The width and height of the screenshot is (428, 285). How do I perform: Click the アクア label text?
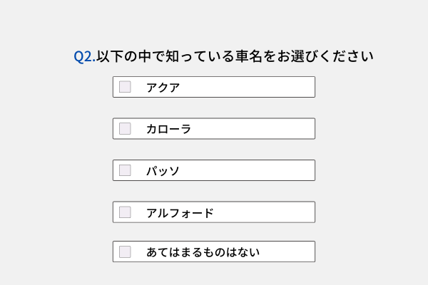pos(163,88)
